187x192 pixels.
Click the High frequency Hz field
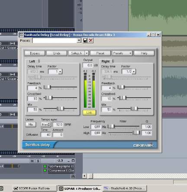point(96,133)
